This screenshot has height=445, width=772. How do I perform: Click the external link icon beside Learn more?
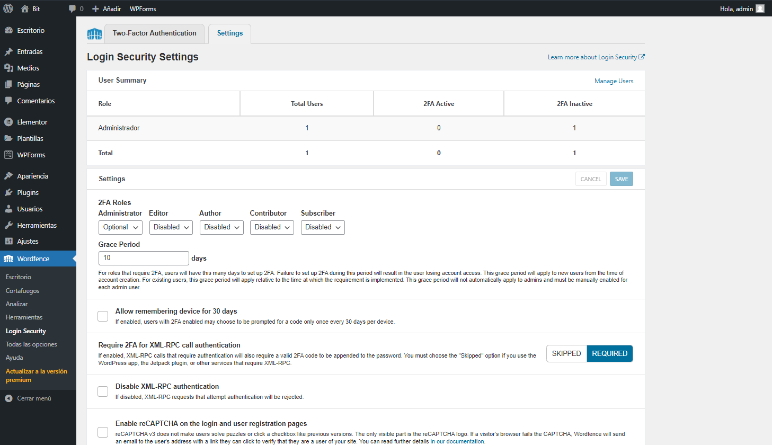click(x=642, y=57)
